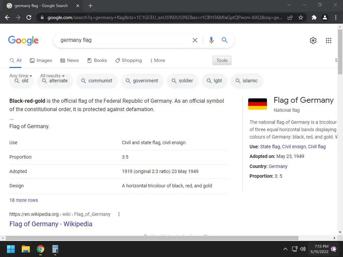This screenshot has width=343, height=257.
Task: Open the All results dropdown
Action: (52, 76)
